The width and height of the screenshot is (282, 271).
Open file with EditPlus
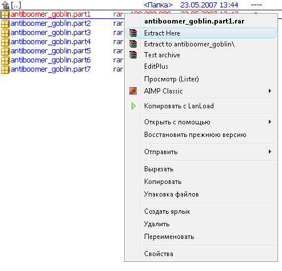(201, 66)
